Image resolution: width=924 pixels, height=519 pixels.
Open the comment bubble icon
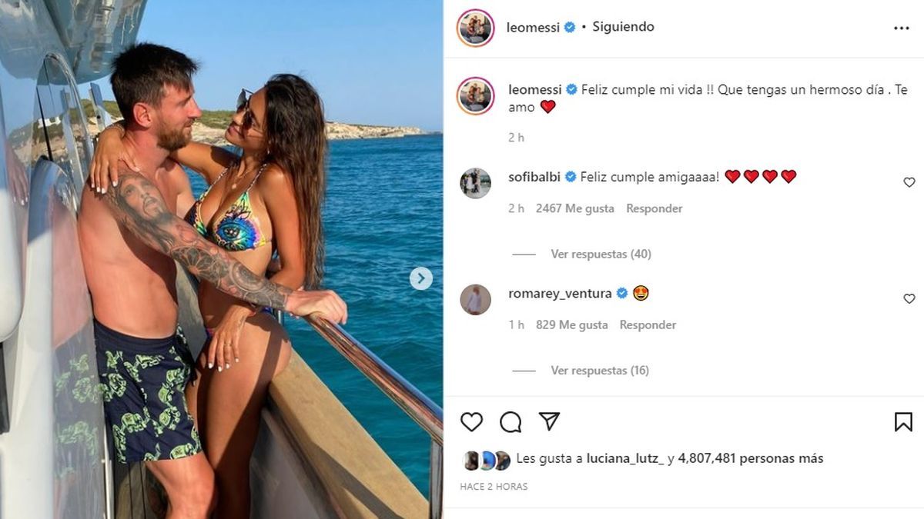coord(511,422)
